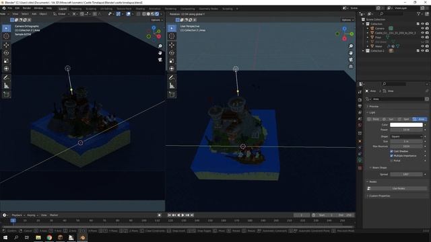Uncheck Cast Shadow checkbox
This screenshot has height=242, width=431.
(x=391, y=151)
